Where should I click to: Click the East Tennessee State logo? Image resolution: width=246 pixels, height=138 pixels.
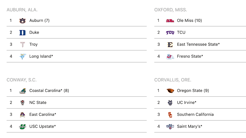point(170,45)
